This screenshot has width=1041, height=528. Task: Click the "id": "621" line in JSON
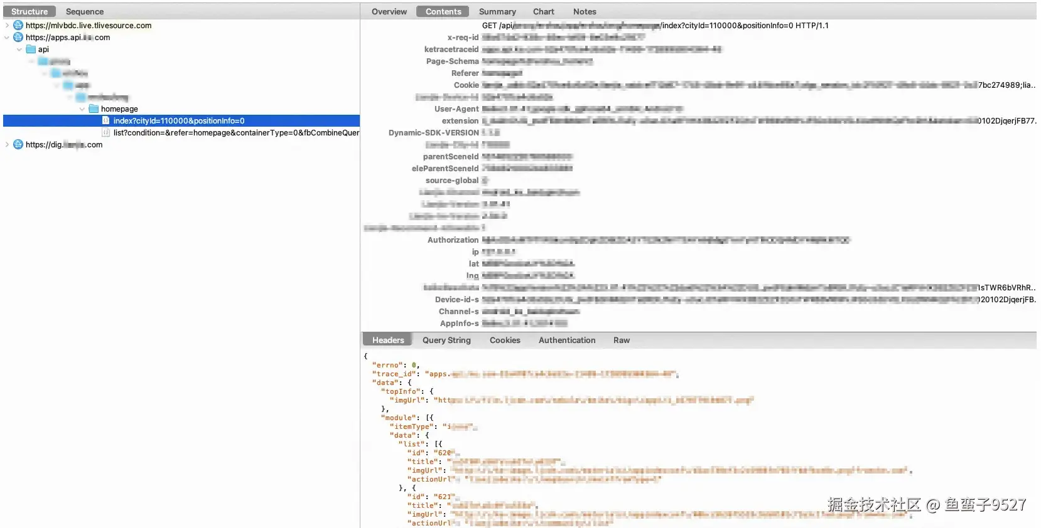(x=433, y=497)
